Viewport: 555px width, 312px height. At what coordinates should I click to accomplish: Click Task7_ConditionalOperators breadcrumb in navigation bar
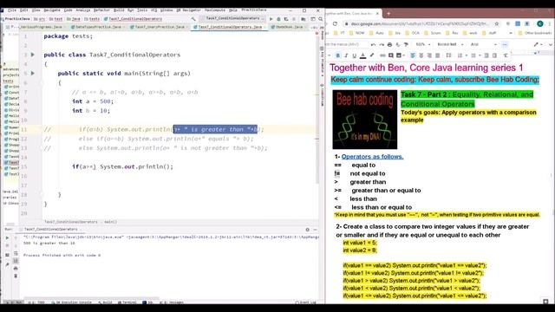click(x=133, y=19)
